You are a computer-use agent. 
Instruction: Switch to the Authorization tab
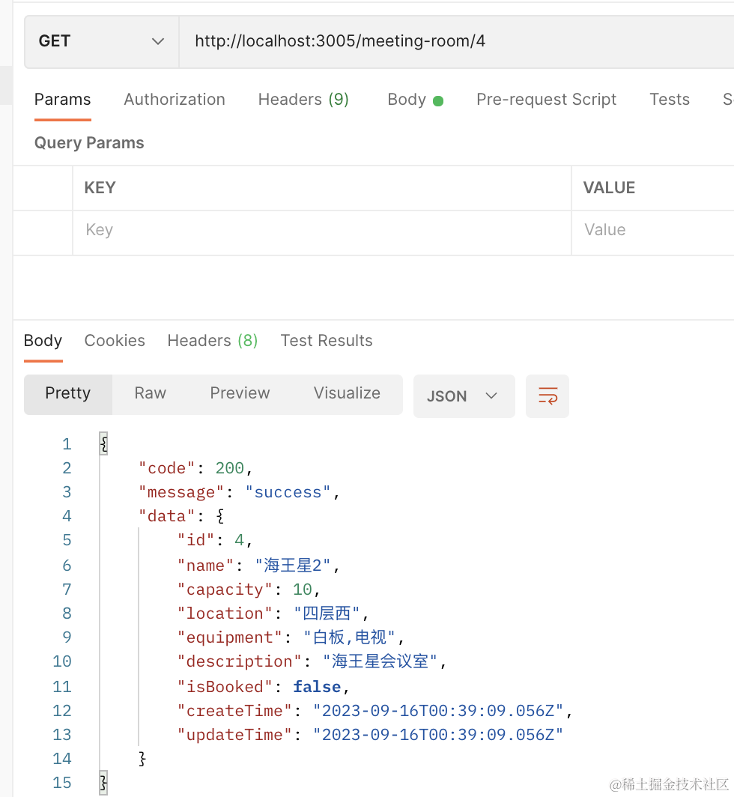[x=175, y=100]
